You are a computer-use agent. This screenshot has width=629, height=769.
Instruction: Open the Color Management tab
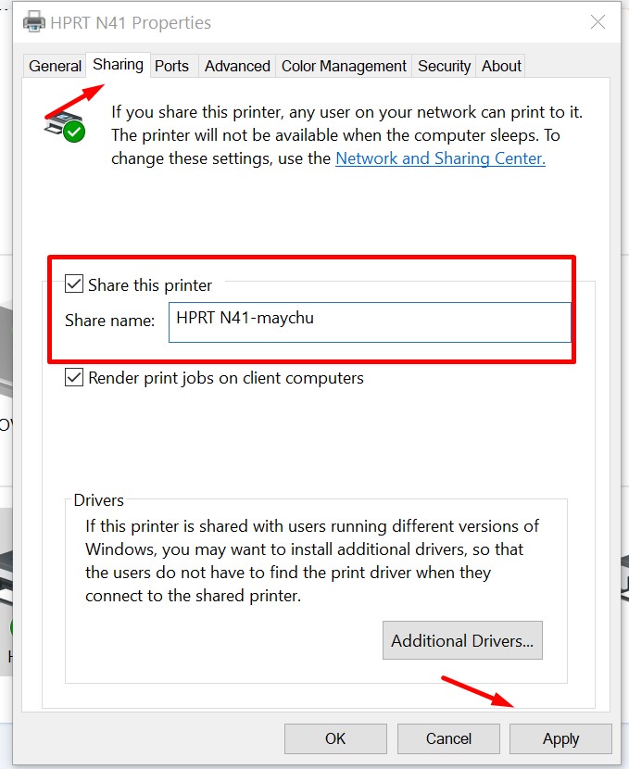(344, 66)
